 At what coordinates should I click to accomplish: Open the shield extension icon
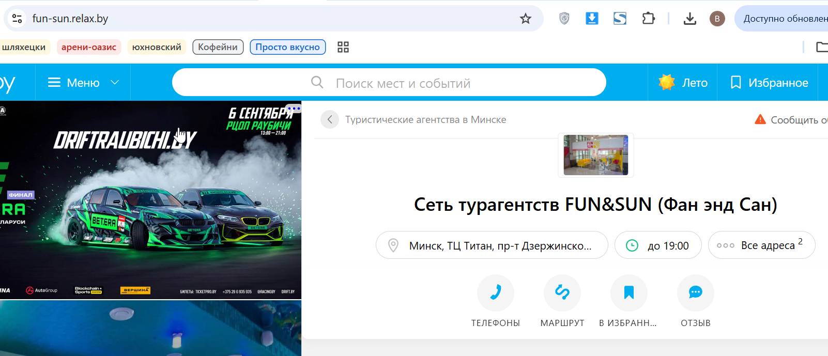click(564, 19)
